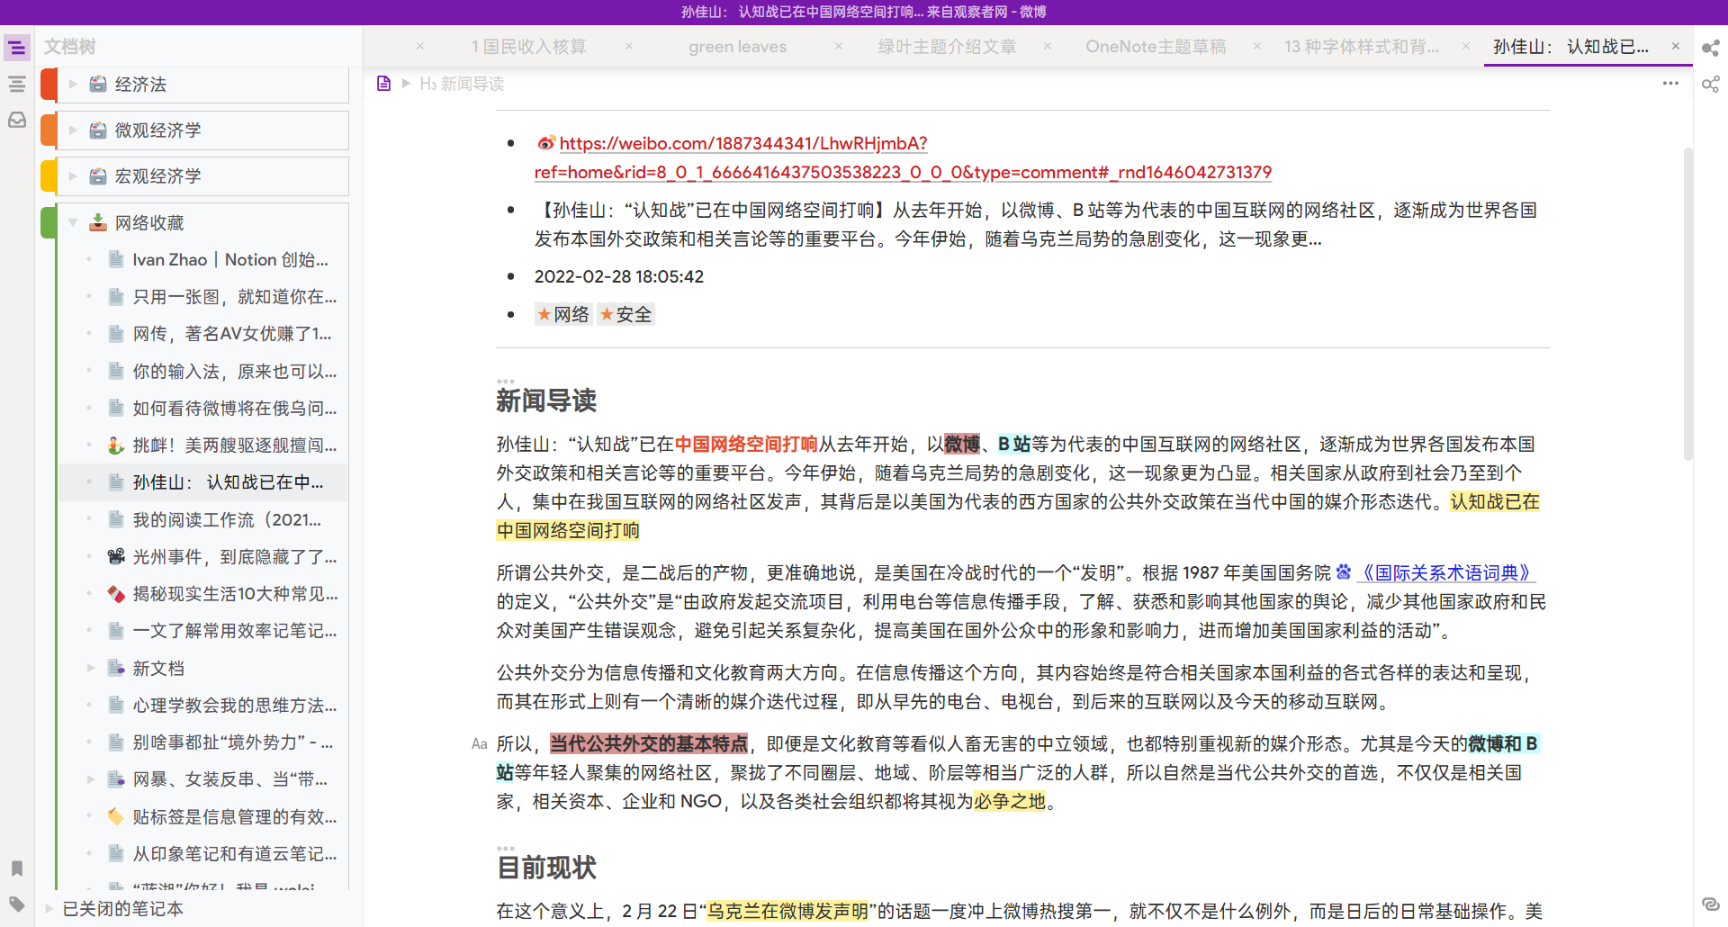Open the file tree panel icon
1728x927 pixels.
[x=16, y=48]
